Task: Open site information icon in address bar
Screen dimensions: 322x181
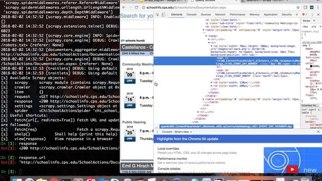Action: click(x=143, y=8)
